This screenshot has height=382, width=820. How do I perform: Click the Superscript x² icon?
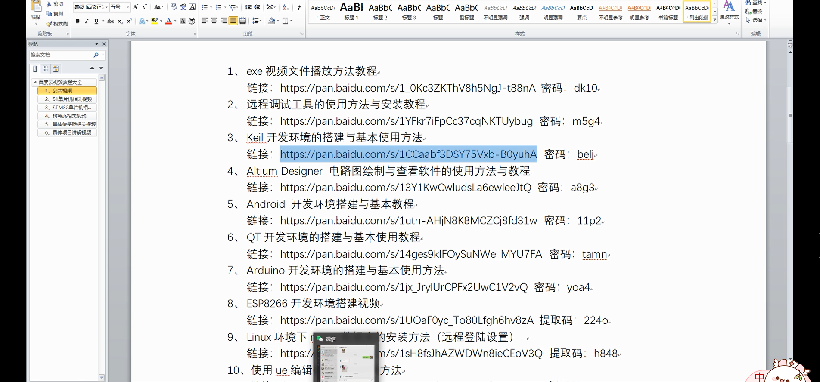pyautogui.click(x=129, y=21)
